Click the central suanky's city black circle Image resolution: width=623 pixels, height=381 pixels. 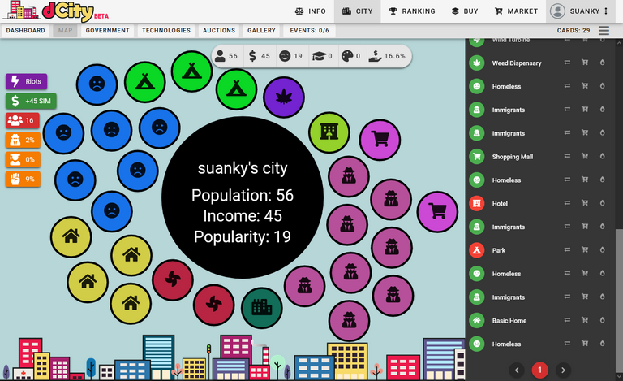pyautogui.click(x=243, y=197)
